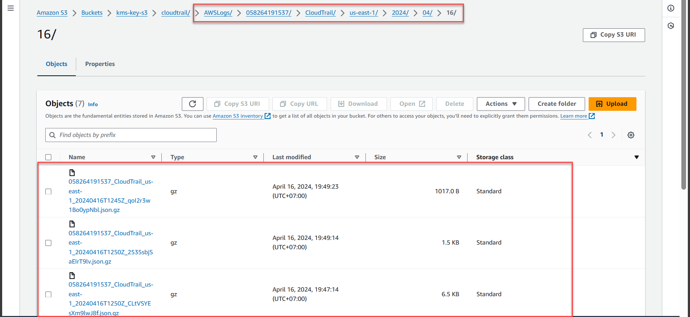Navigate to kms-key-s3 breadcrumb link
This screenshot has width=690, height=317.
coord(132,13)
